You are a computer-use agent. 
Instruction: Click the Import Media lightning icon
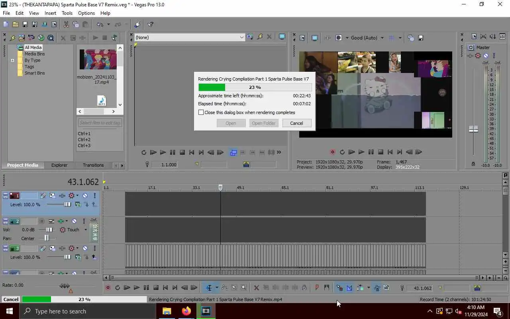pos(12,38)
